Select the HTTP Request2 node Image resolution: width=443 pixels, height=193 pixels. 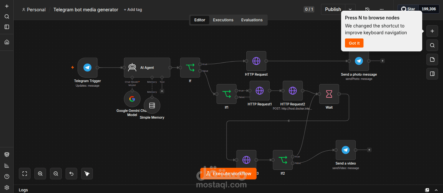click(293, 91)
